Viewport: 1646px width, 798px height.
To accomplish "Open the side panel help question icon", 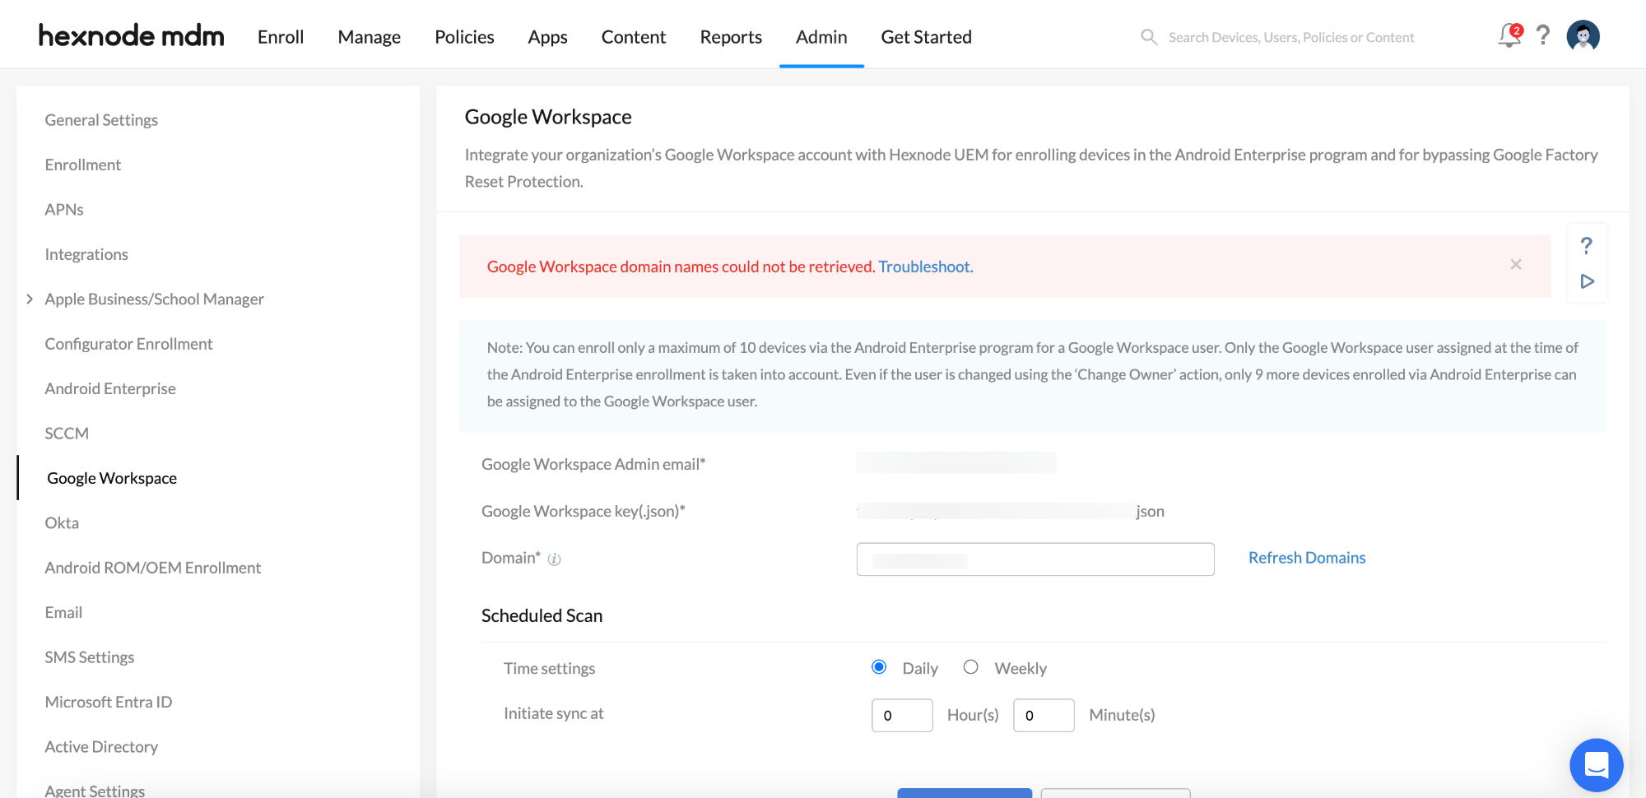I will pyautogui.click(x=1587, y=245).
